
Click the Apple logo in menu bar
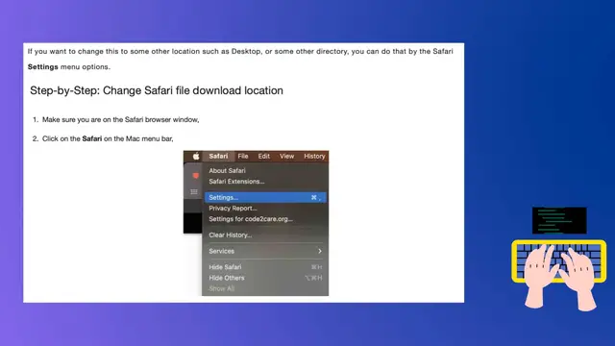pos(196,156)
